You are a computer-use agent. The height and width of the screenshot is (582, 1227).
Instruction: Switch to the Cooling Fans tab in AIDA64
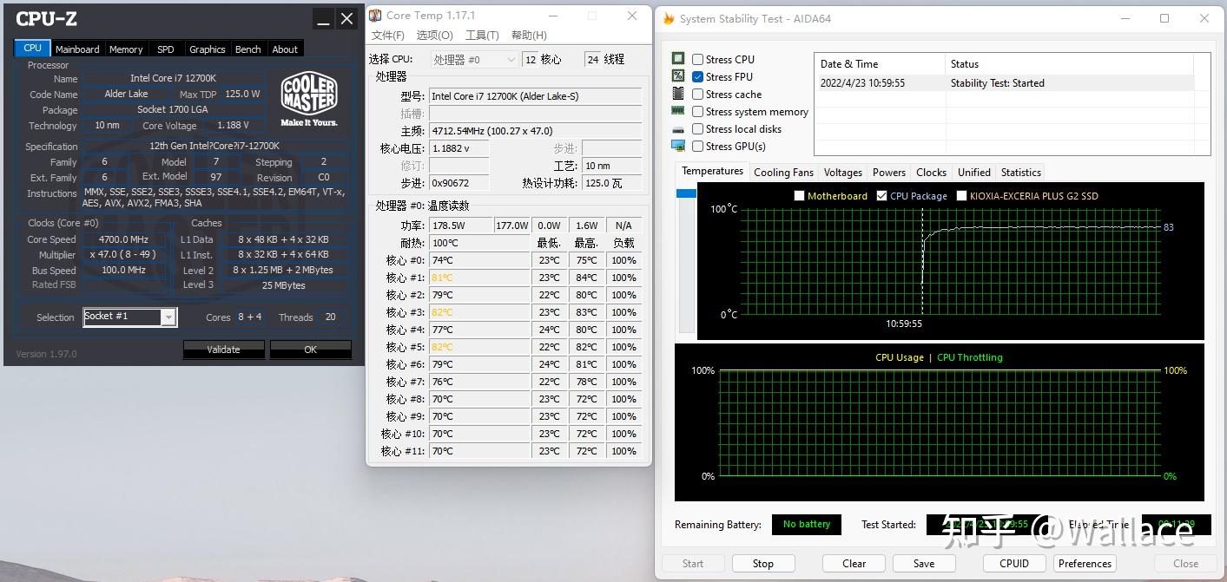click(784, 173)
